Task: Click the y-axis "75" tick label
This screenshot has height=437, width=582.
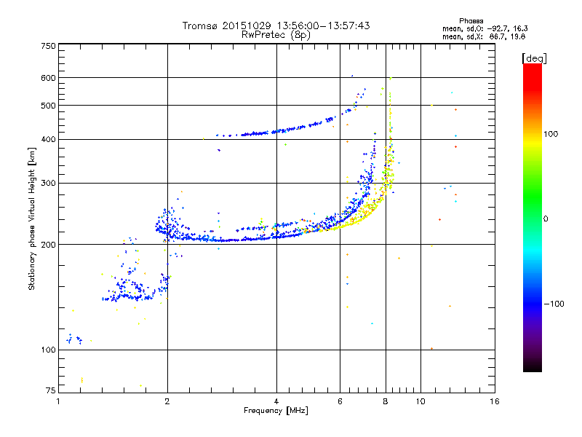Action: [x=51, y=390]
